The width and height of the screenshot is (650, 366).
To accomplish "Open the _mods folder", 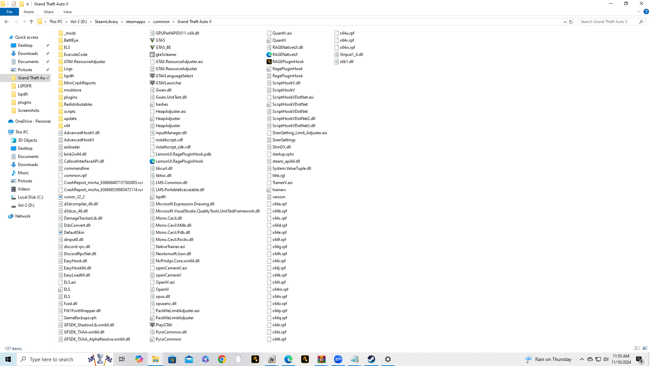I will pyautogui.click(x=70, y=33).
